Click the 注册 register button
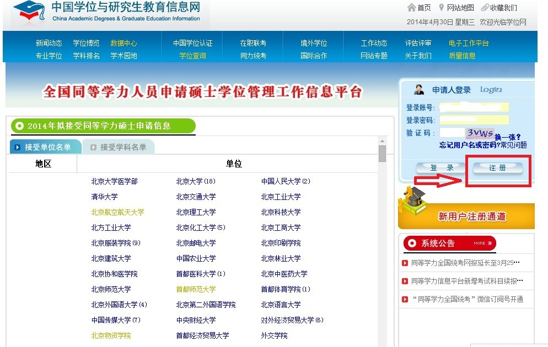Viewport: 548px width, 347px height. (x=498, y=168)
